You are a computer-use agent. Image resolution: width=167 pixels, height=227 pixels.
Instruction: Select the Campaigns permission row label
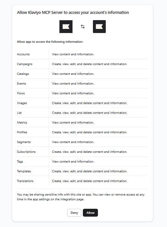[24, 64]
